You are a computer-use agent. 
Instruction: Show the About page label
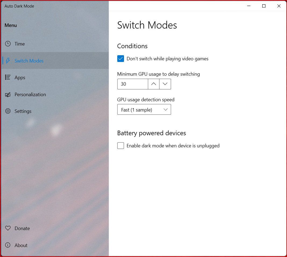click(21, 245)
